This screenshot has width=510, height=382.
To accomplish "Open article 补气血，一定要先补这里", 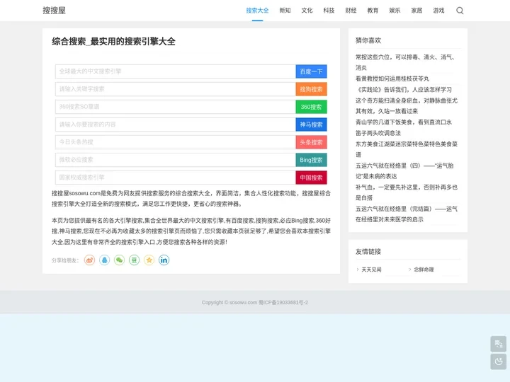I will pos(407,192).
